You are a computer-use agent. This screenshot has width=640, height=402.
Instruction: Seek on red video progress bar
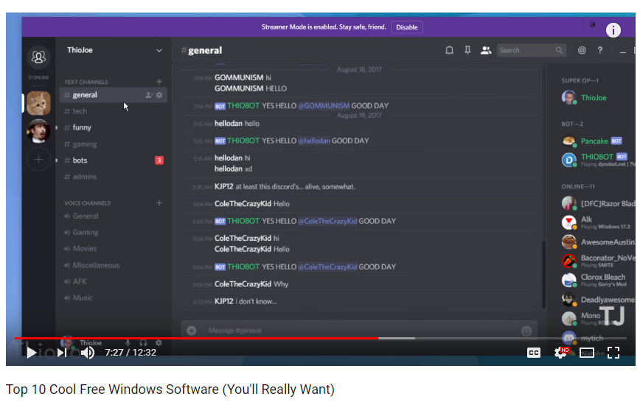196,339
